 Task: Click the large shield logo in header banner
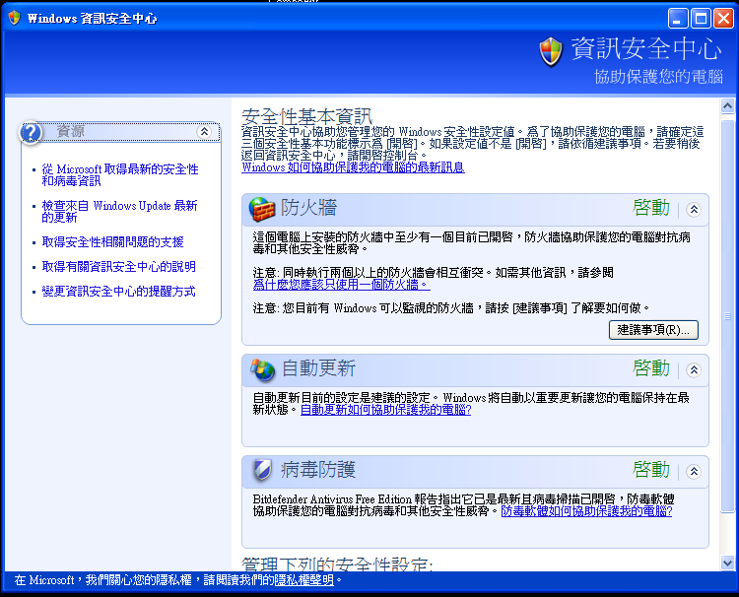[551, 52]
